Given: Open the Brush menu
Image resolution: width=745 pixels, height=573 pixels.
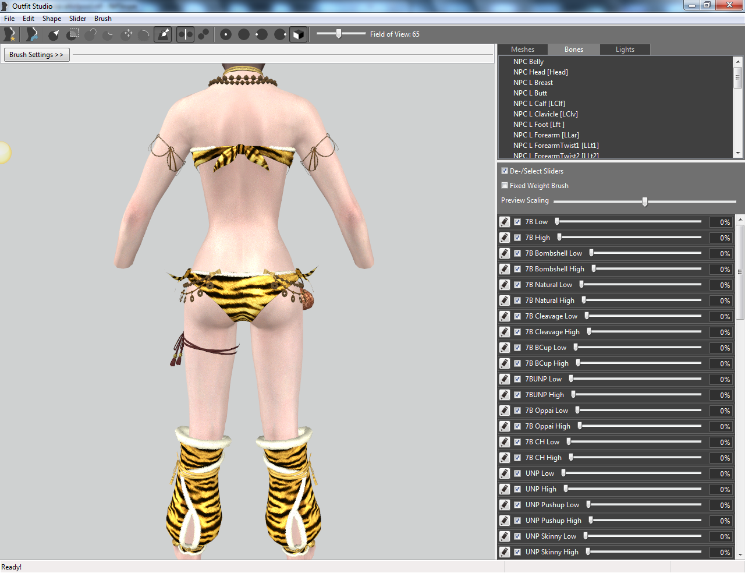Looking at the screenshot, I should coord(103,19).
